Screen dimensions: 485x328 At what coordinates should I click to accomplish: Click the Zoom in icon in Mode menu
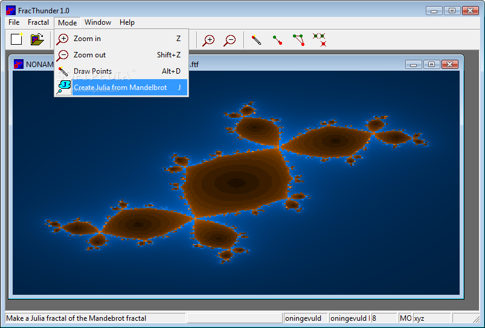click(x=62, y=39)
